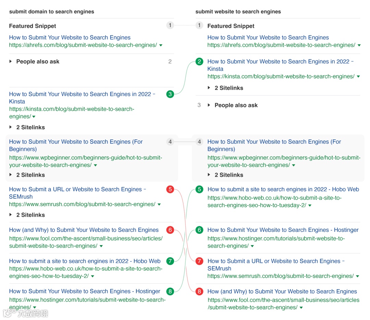370x320 pixels.
Task: Open dropdown beside left kinsta.com URL
Action: coord(34,117)
